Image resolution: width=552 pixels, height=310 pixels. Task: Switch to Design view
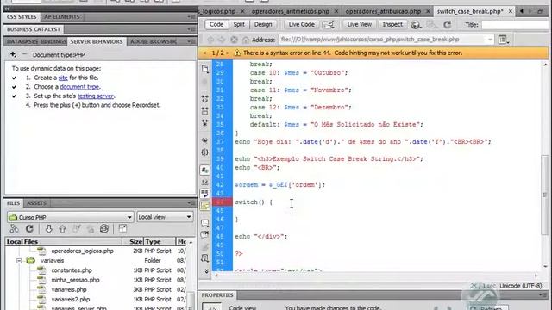click(263, 24)
